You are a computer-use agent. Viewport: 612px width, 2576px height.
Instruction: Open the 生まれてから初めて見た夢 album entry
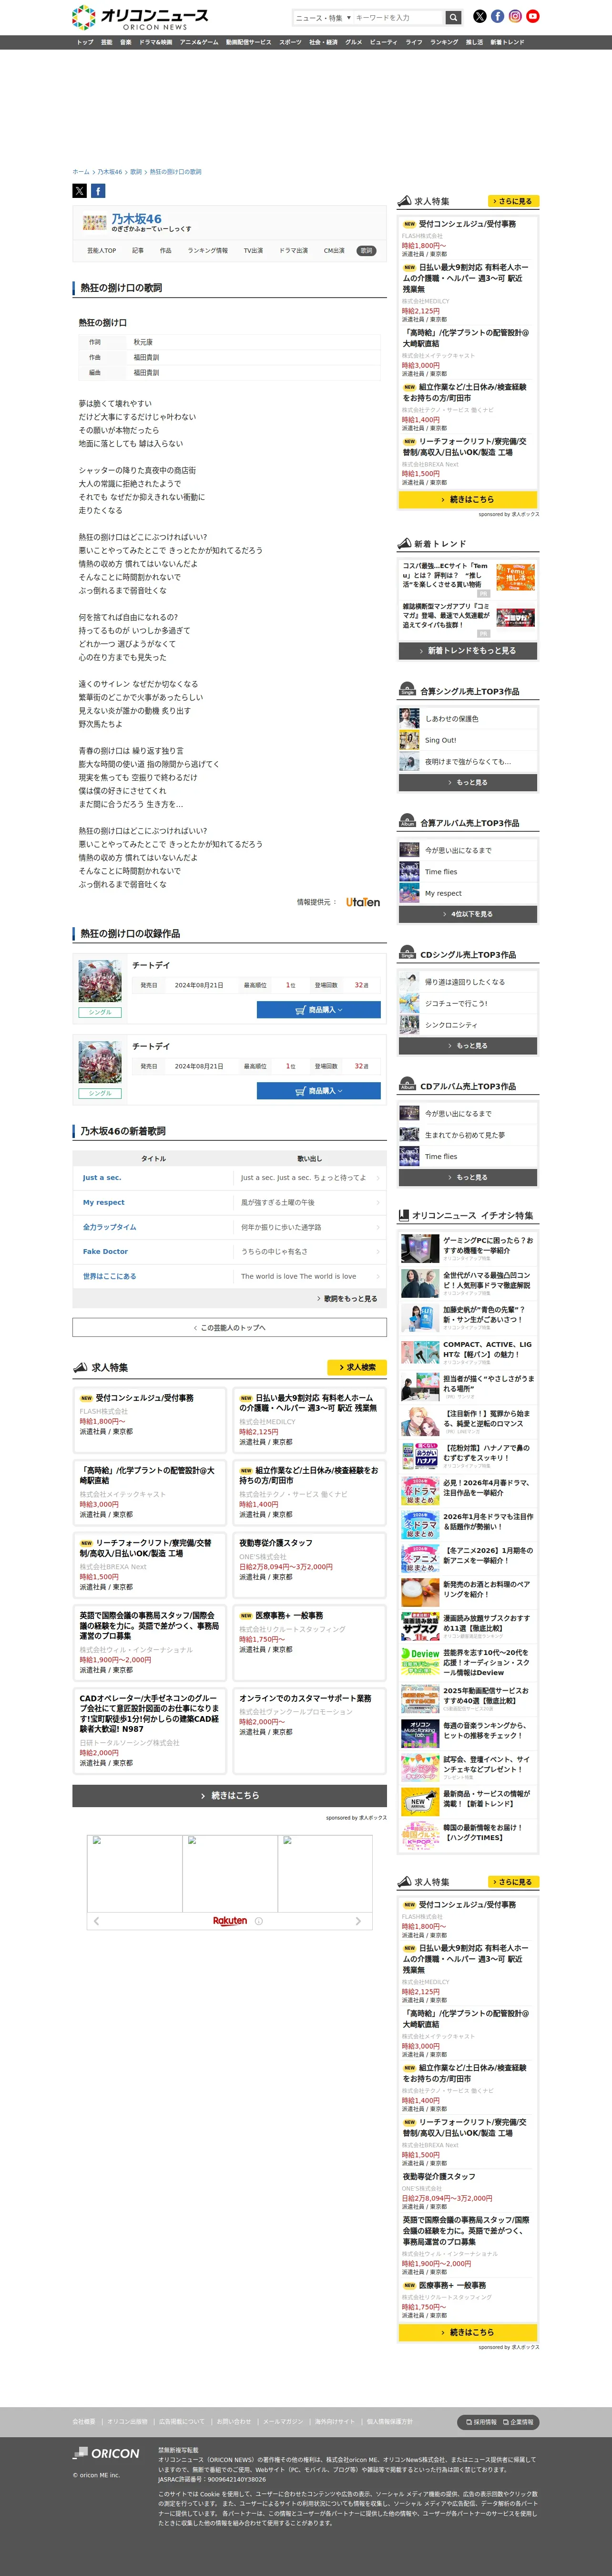(467, 1135)
